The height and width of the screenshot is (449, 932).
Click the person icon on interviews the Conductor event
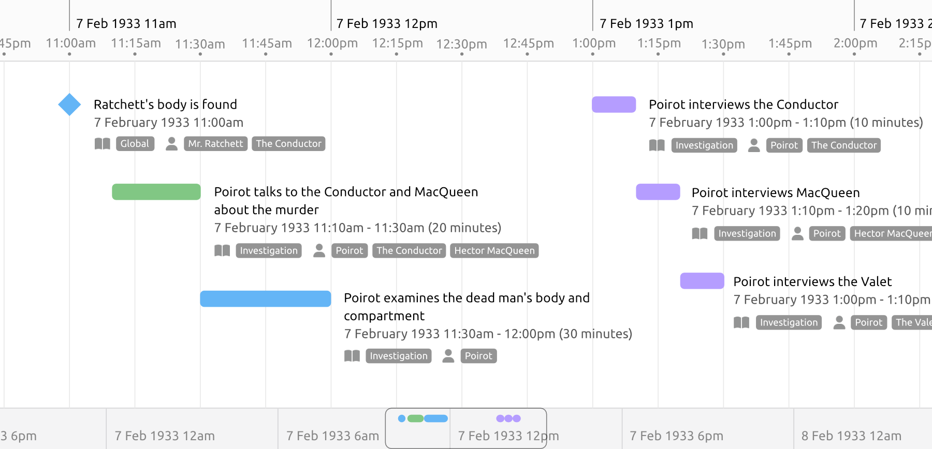(x=754, y=145)
